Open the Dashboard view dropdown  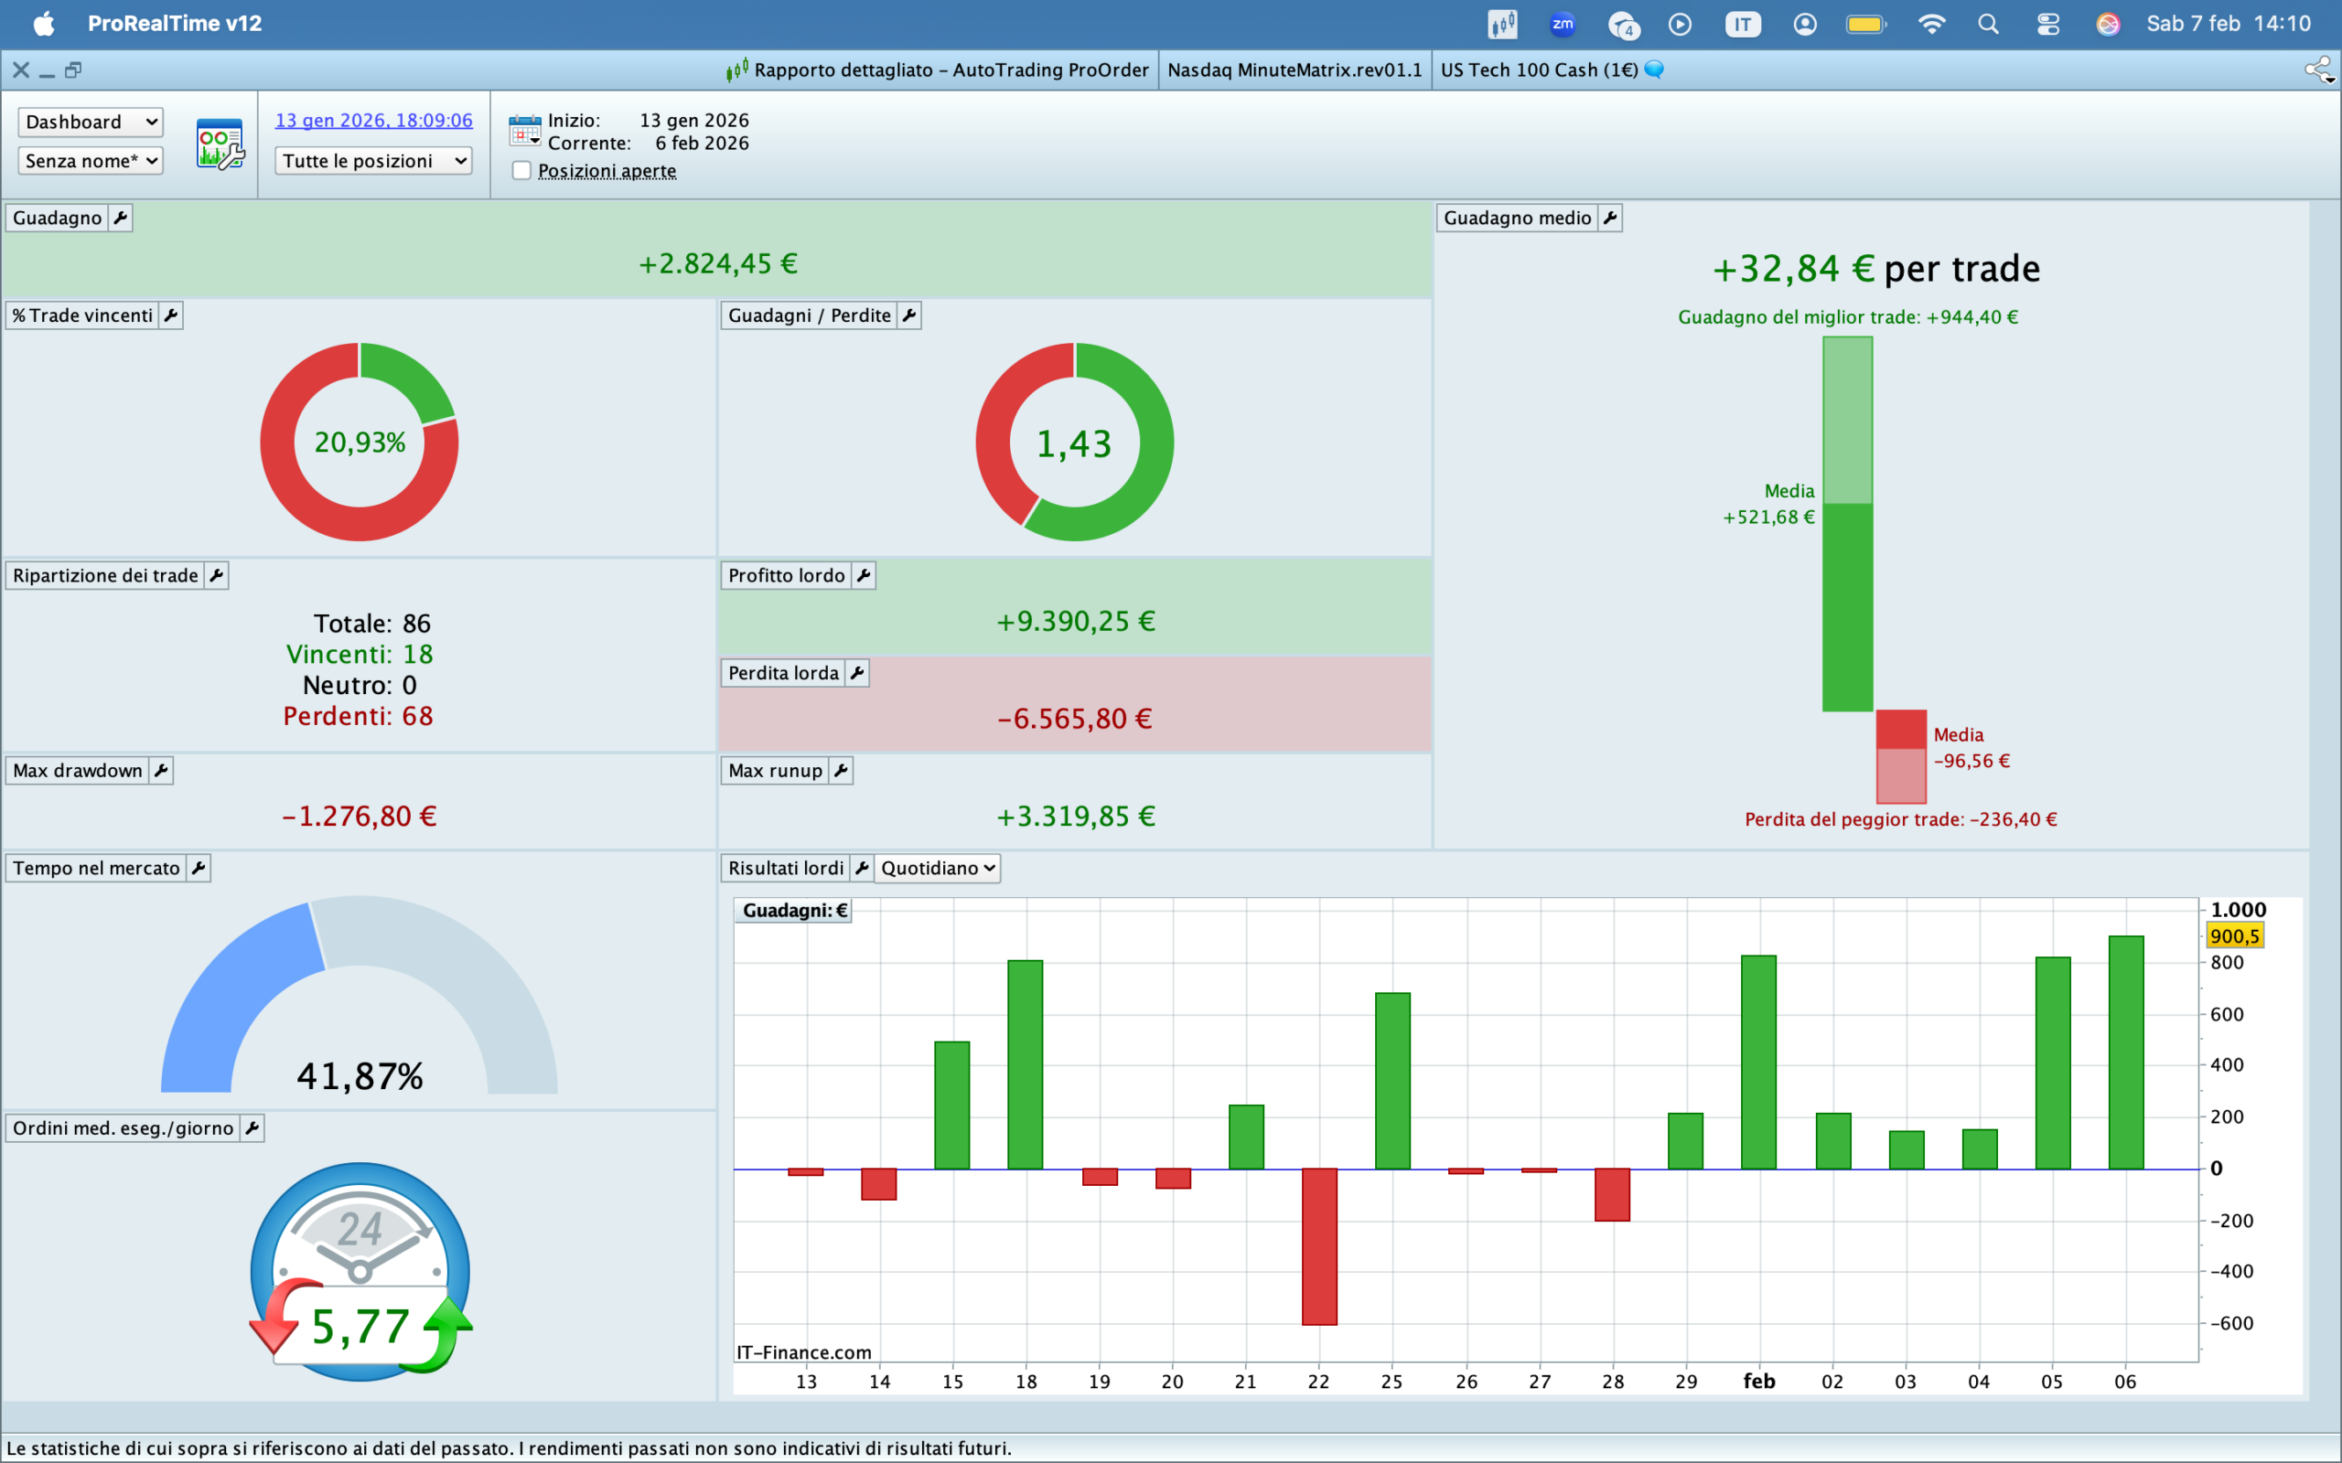[90, 122]
